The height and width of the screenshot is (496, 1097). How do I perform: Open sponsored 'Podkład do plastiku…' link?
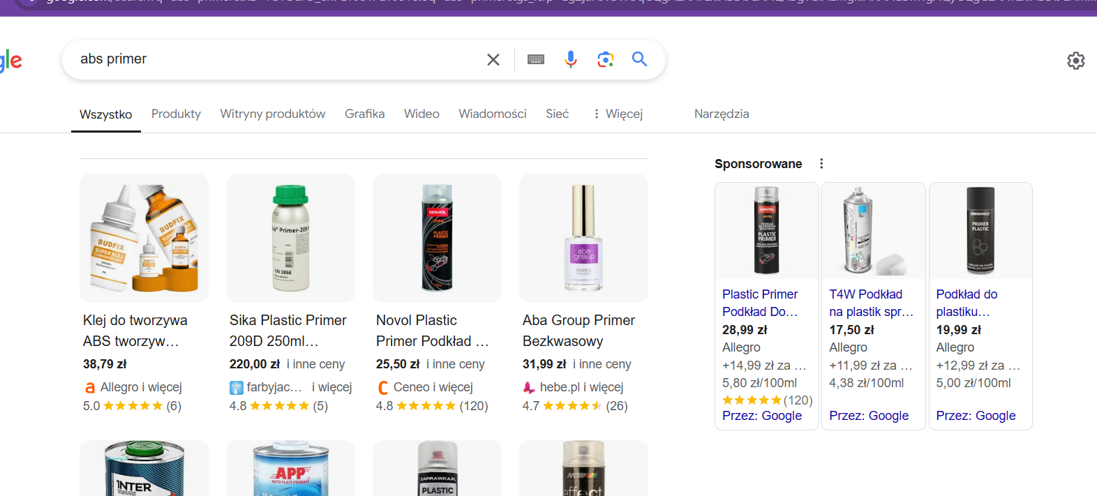[x=967, y=303]
